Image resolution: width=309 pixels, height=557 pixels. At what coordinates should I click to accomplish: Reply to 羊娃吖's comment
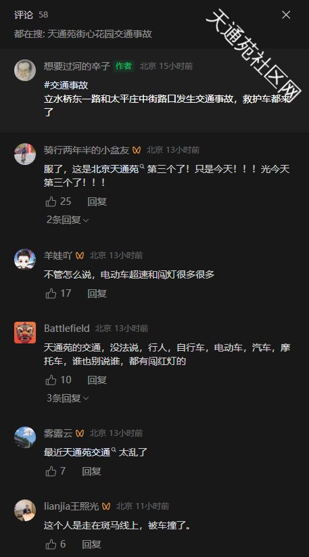pos(97,293)
